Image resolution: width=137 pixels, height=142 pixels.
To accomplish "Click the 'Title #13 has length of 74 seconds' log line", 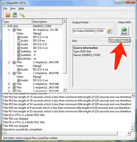I will tap(67, 97).
